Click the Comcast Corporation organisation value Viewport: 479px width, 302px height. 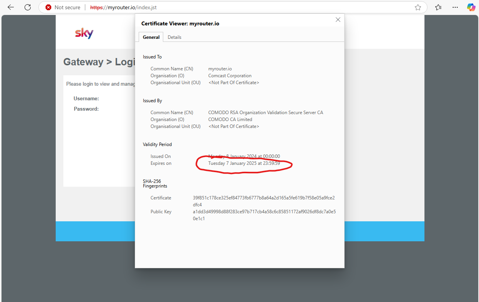point(230,76)
